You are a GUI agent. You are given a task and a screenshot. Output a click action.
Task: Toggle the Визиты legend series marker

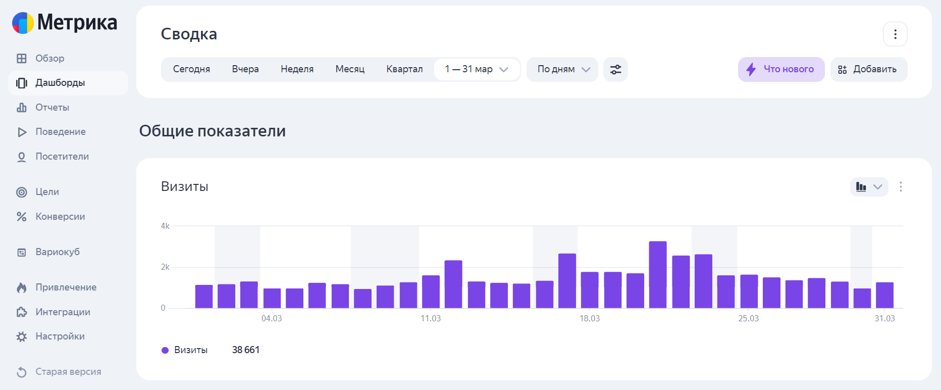tap(165, 350)
